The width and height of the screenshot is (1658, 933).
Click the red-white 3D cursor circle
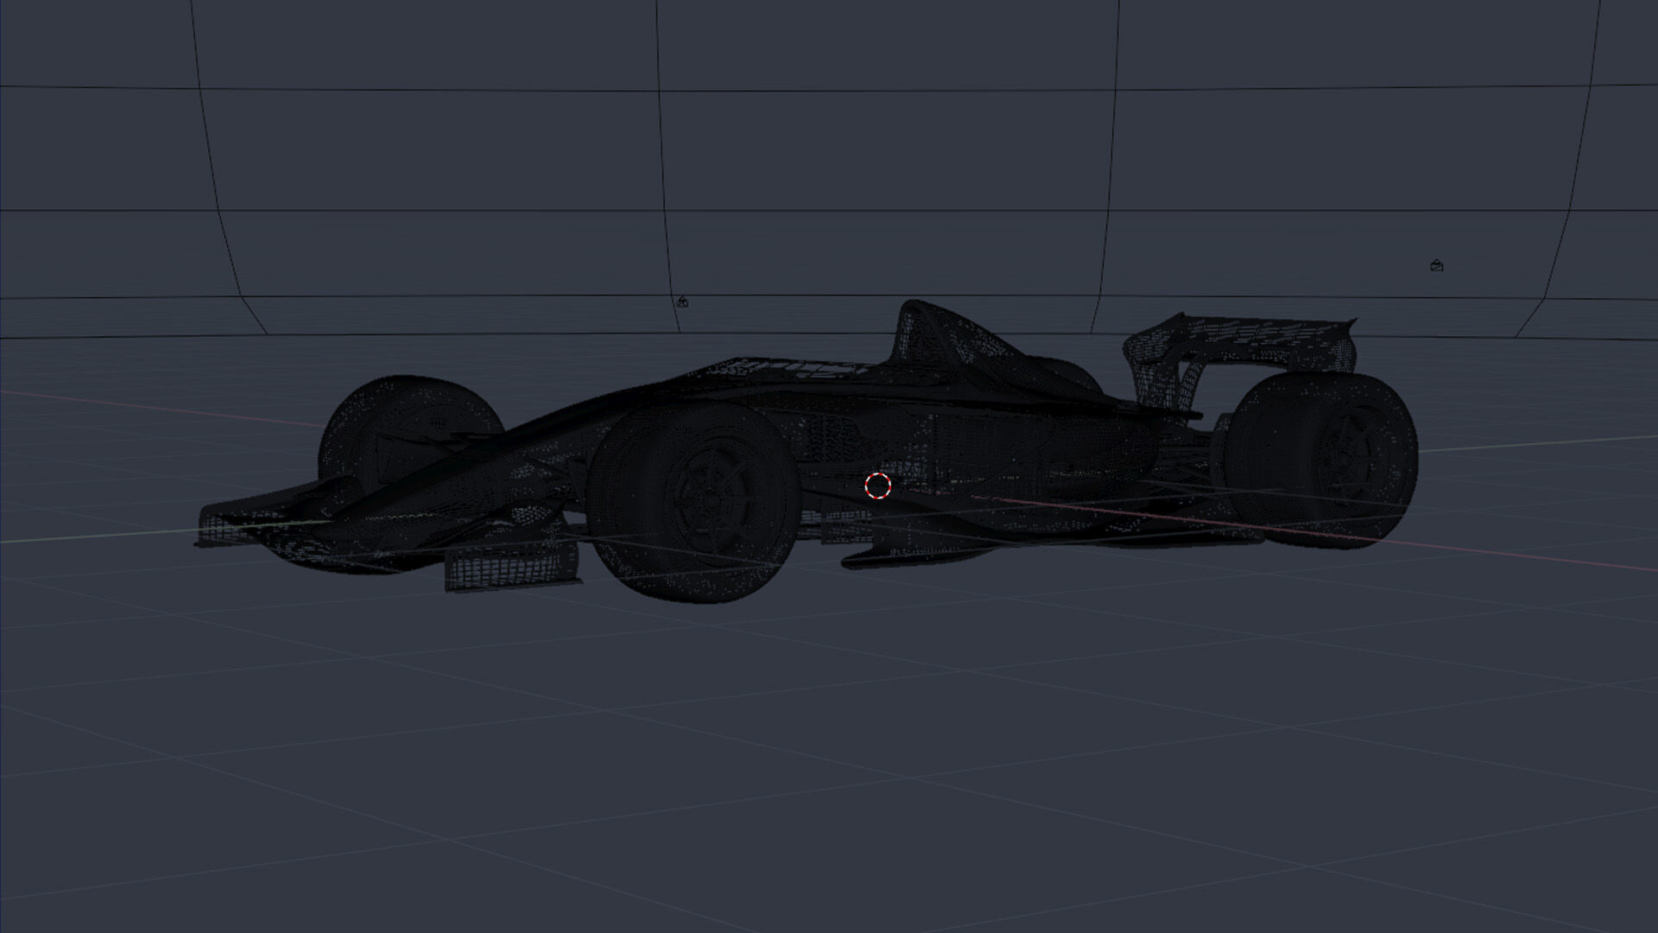point(877,486)
